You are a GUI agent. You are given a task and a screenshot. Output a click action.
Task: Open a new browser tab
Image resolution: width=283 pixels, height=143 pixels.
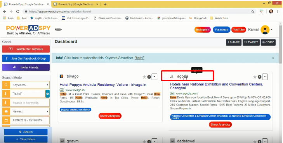(105, 4)
